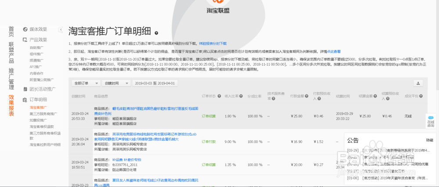Click help icon next to 成交平台 header

click(421, 96)
